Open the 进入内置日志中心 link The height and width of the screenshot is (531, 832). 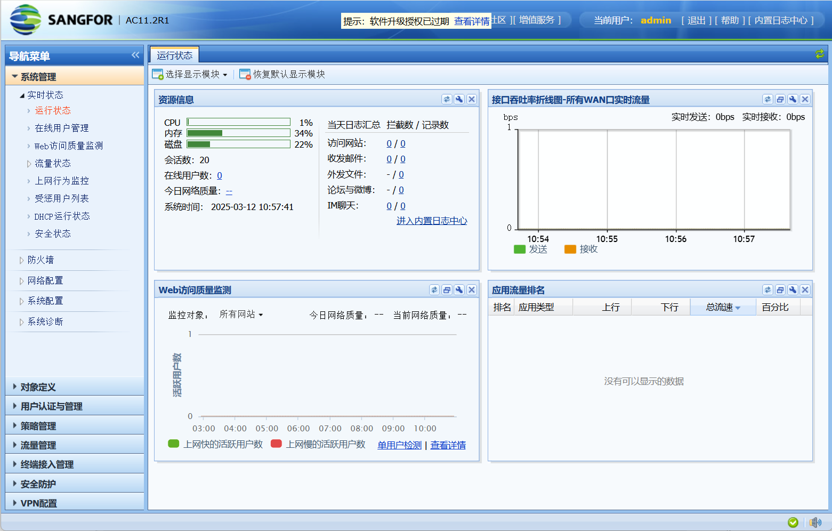(x=432, y=221)
